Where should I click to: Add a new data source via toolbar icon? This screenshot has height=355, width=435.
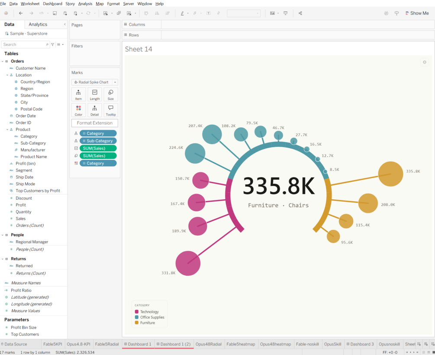(x=65, y=13)
